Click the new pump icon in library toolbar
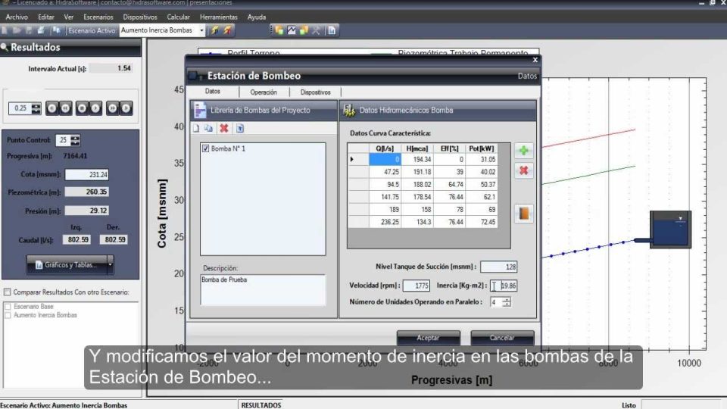The image size is (727, 409). coord(195,129)
